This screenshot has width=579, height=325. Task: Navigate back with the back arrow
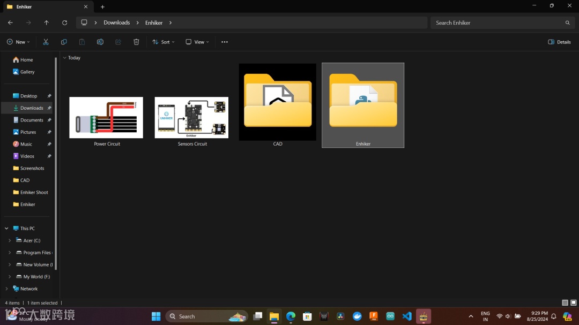[10, 22]
